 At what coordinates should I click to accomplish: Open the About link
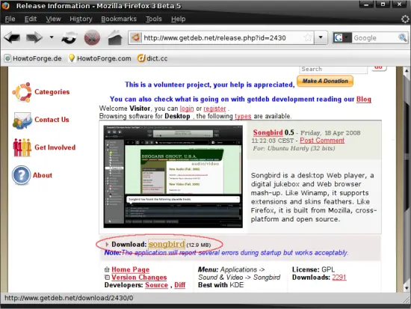click(42, 175)
